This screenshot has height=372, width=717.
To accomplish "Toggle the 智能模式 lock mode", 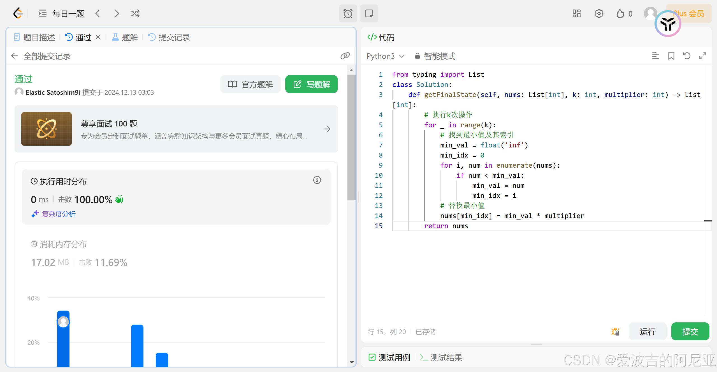I will [x=435, y=56].
